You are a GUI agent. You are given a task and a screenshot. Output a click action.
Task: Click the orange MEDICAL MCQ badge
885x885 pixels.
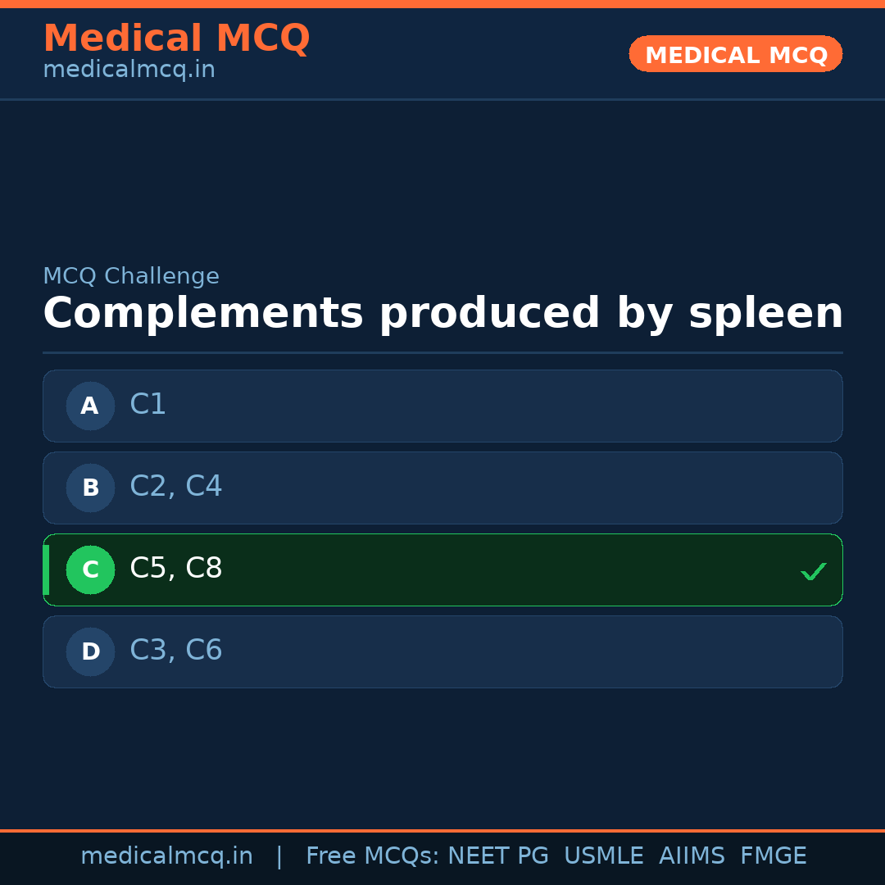pyautogui.click(x=735, y=54)
